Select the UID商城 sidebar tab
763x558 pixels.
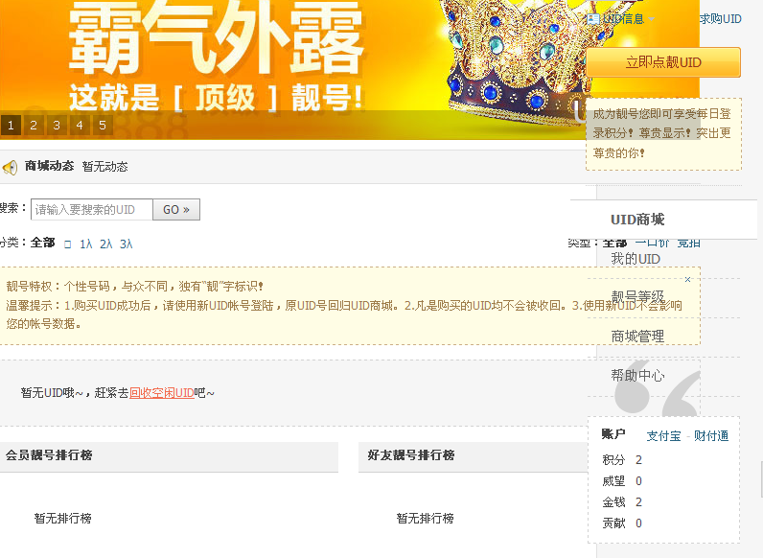(663, 220)
